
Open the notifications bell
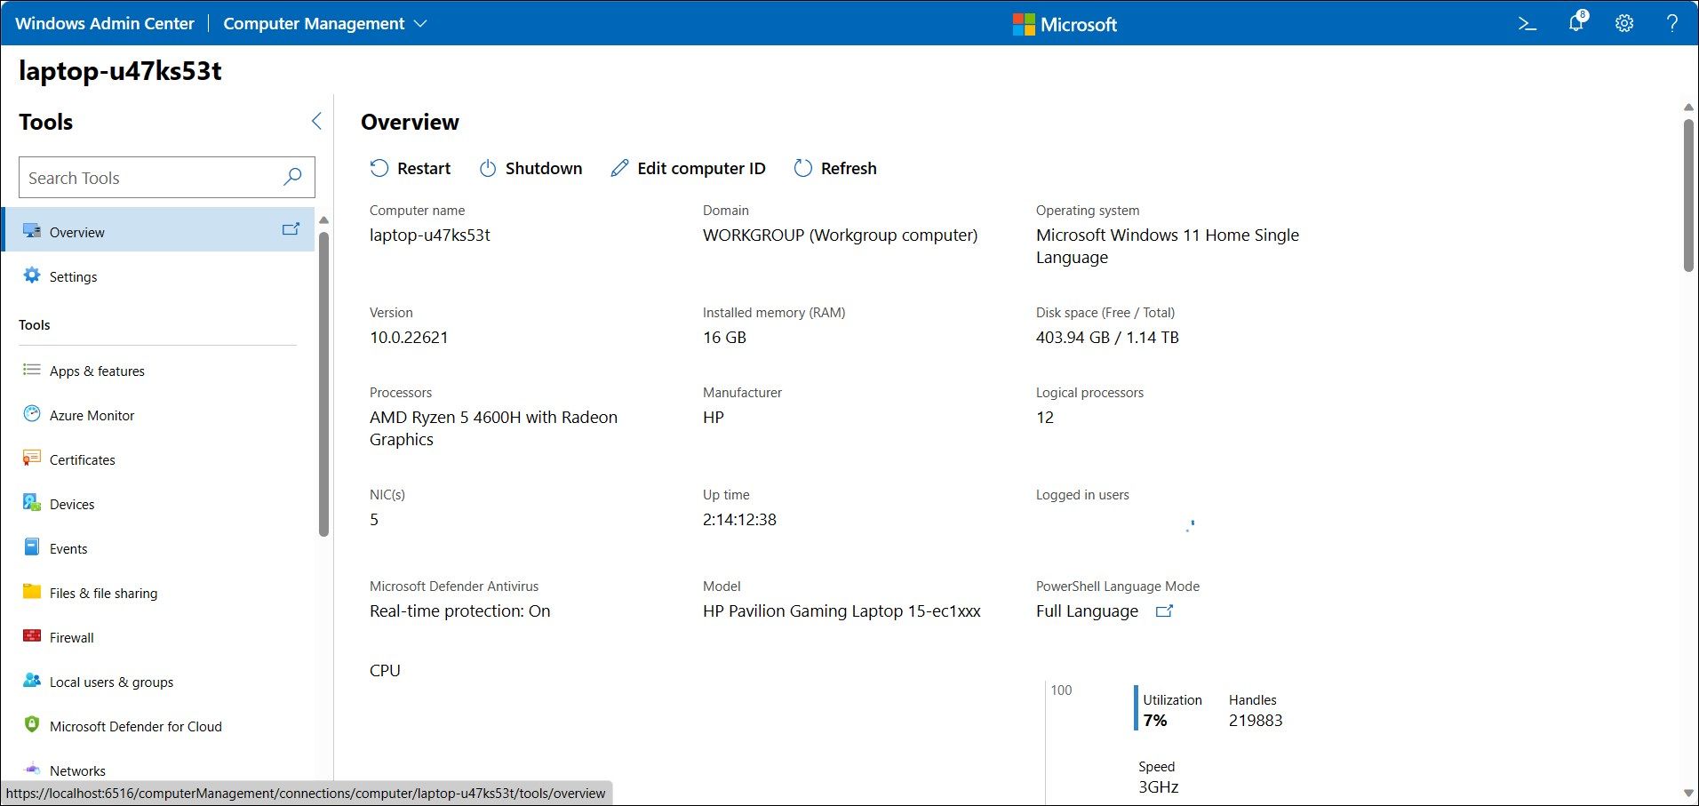[1575, 23]
